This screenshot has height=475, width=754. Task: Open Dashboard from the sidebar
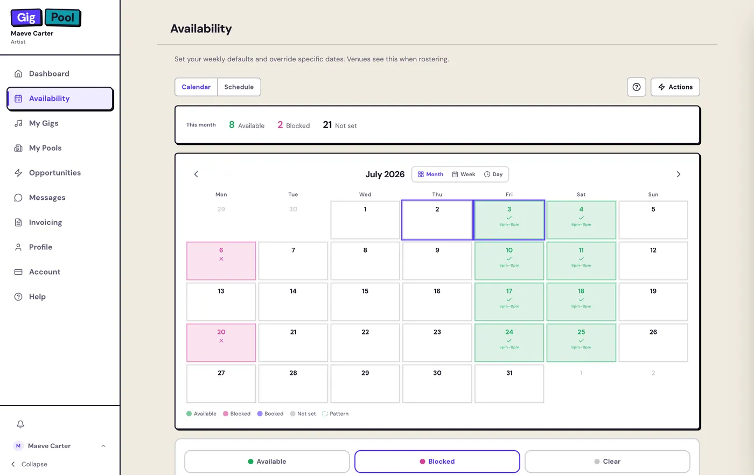click(x=60, y=74)
